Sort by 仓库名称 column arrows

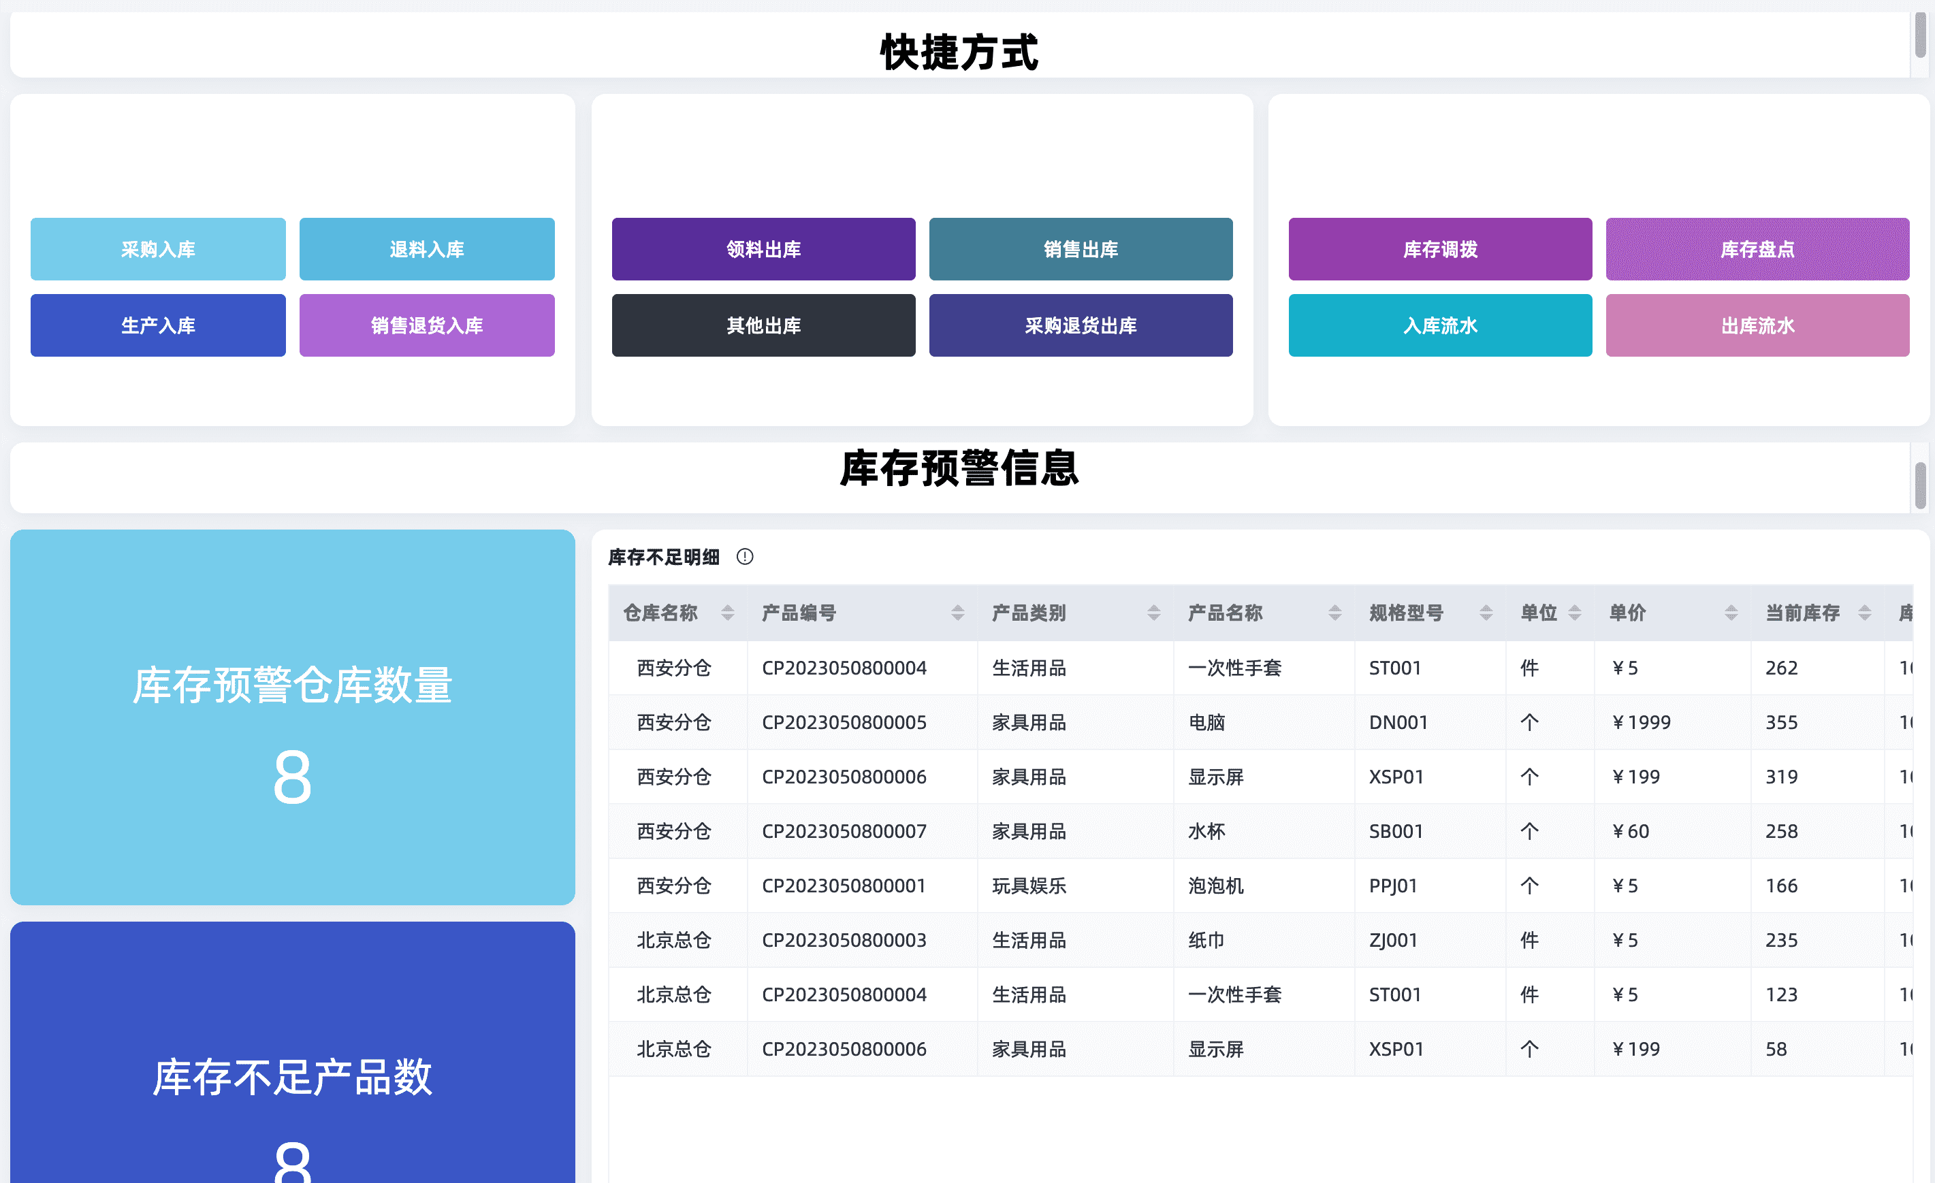[x=727, y=613]
